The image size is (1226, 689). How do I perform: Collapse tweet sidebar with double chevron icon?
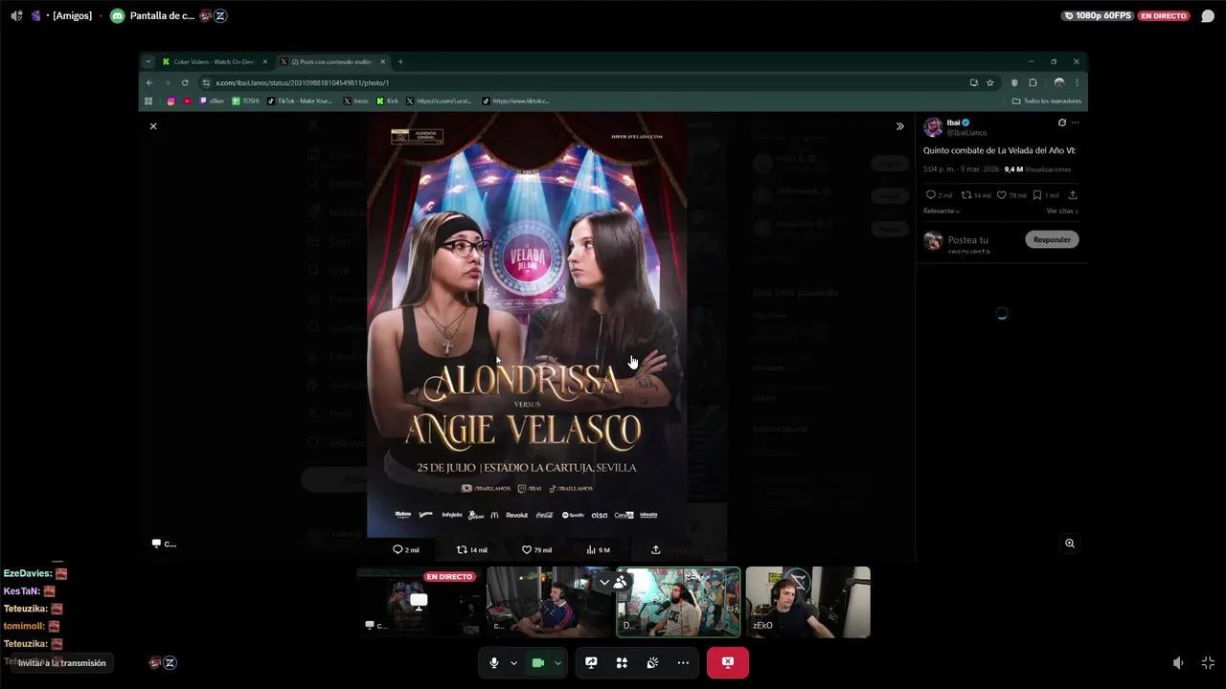[899, 126]
